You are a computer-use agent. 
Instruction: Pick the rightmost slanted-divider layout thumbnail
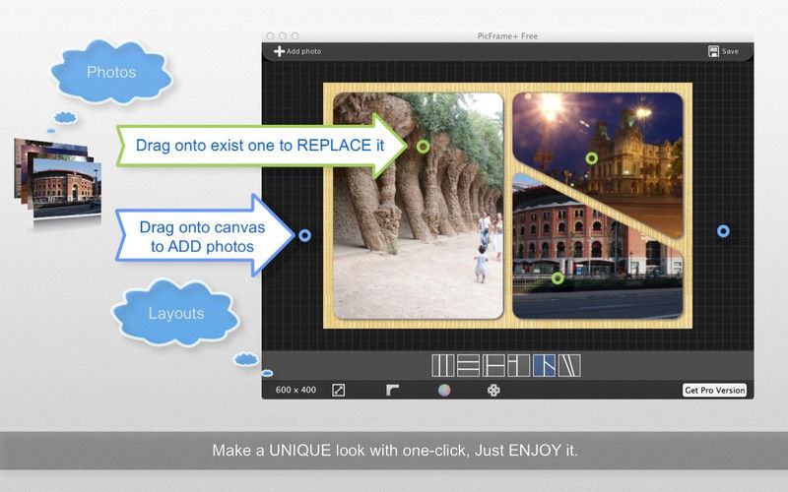[x=569, y=366]
